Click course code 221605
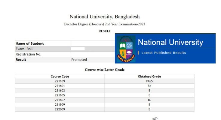Image resolution: width=221 pixels, height=120 pixels. pos(60,95)
